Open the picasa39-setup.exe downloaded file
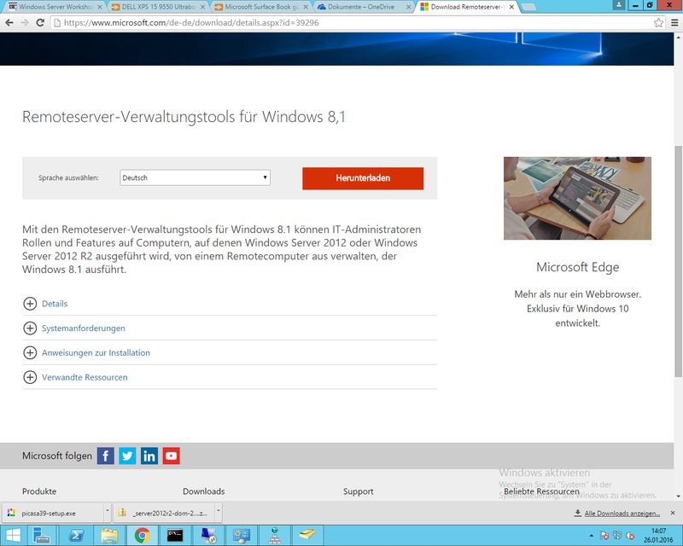Image resolution: width=683 pixels, height=546 pixels. point(54,513)
